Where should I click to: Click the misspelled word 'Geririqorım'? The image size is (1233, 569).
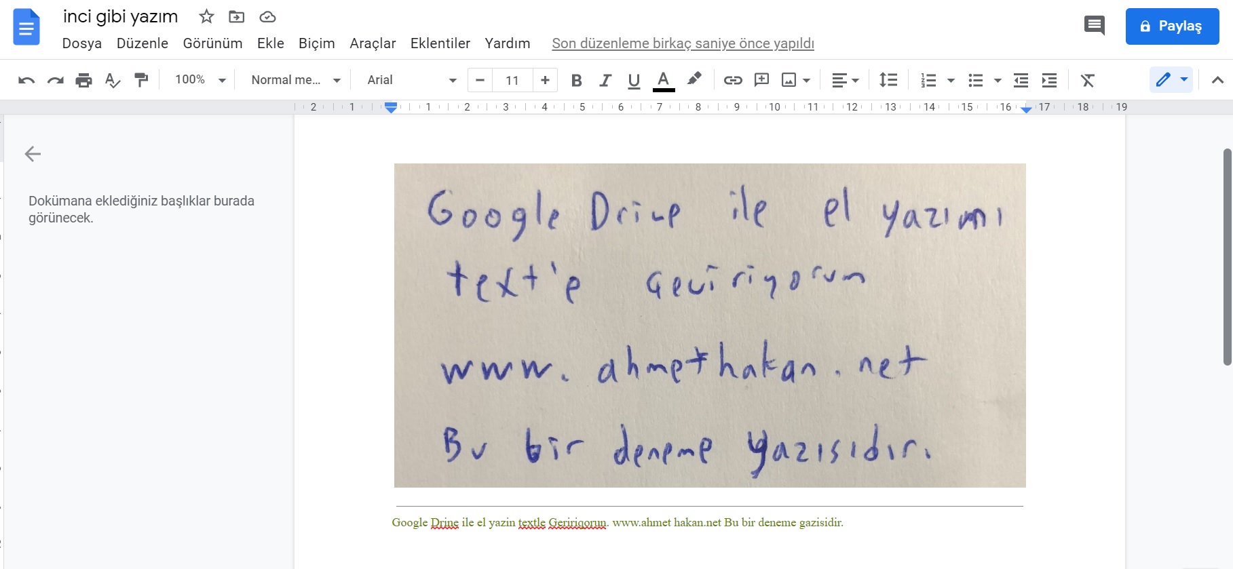pyautogui.click(x=577, y=523)
